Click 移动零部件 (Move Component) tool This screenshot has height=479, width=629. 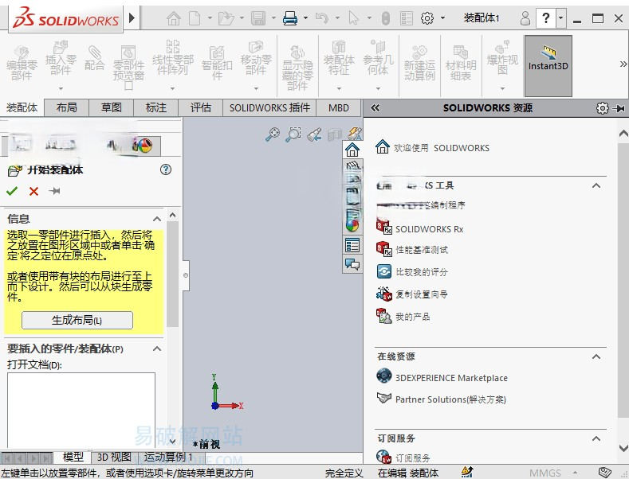256,58
